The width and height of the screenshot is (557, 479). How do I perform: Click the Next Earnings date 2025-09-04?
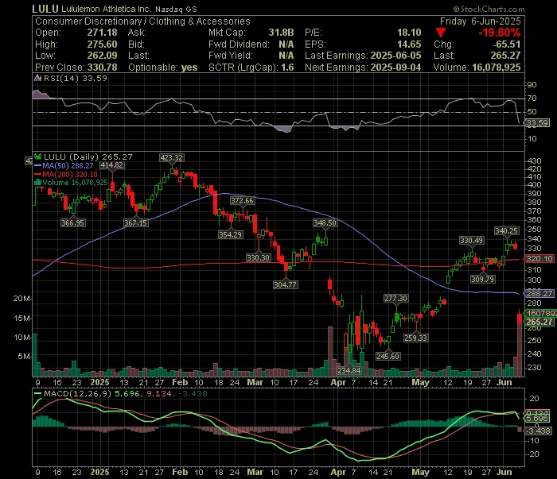(395, 68)
